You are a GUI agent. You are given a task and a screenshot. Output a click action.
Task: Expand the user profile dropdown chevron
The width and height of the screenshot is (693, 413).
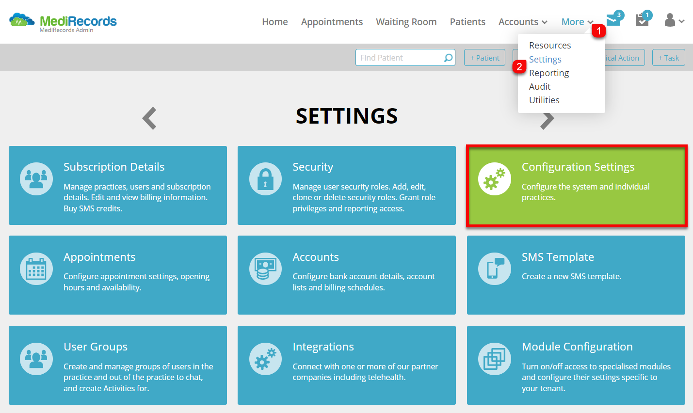(x=681, y=21)
